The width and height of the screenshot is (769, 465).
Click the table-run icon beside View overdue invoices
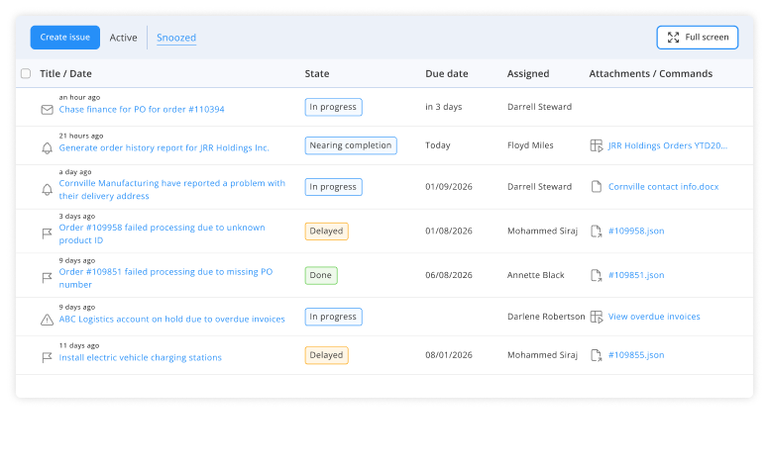point(597,317)
